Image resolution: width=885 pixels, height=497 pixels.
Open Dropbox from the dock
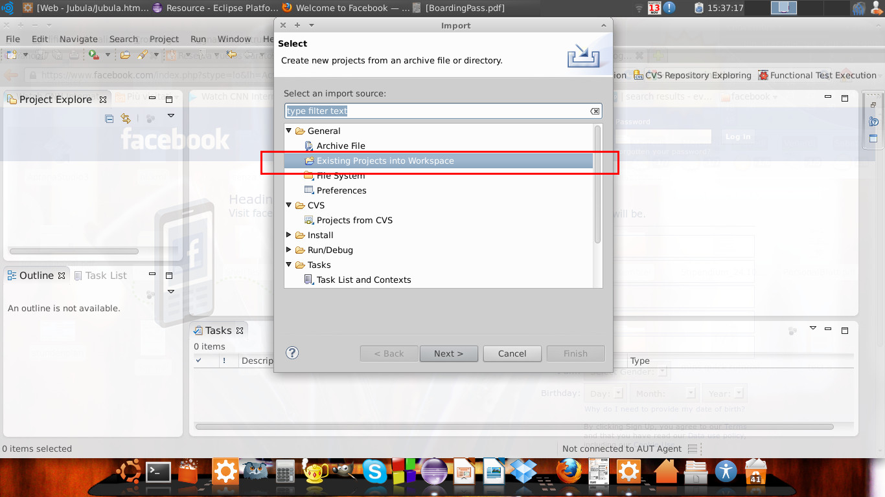pyautogui.click(x=522, y=472)
